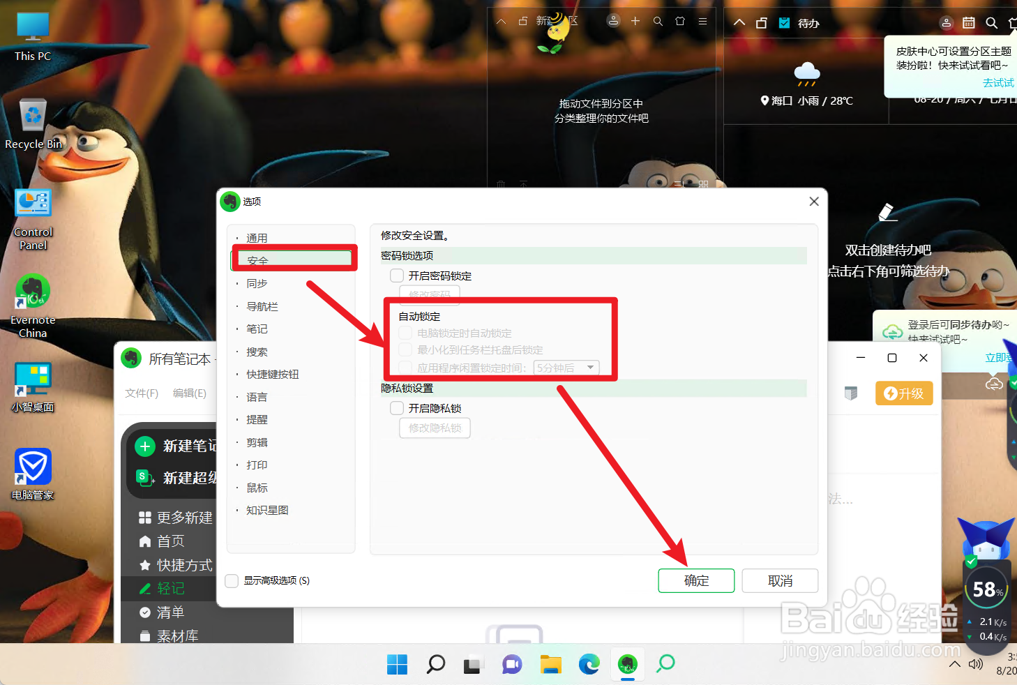Select 提醒 in the options category list
Viewport: 1017px width, 685px height.
[257, 419]
